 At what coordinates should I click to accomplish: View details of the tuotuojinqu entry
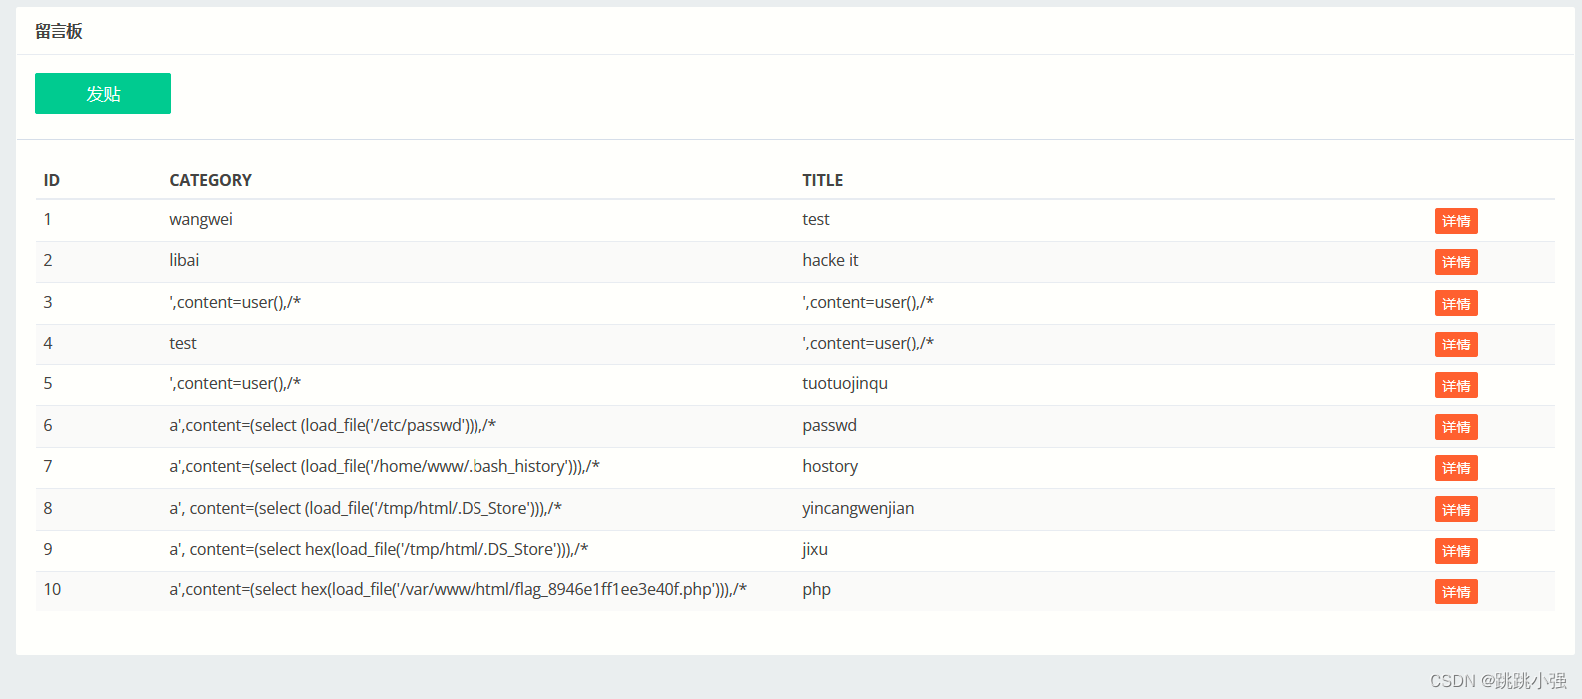(1455, 386)
